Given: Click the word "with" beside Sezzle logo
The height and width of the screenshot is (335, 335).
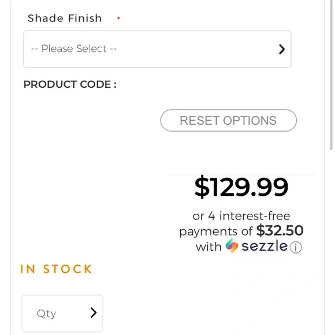Looking at the screenshot, I should click(x=209, y=247).
